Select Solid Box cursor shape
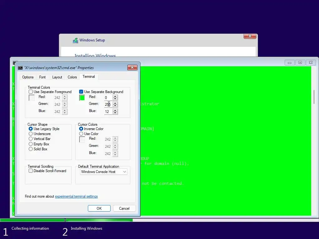This screenshot has width=319, height=239. pyautogui.click(x=31, y=149)
